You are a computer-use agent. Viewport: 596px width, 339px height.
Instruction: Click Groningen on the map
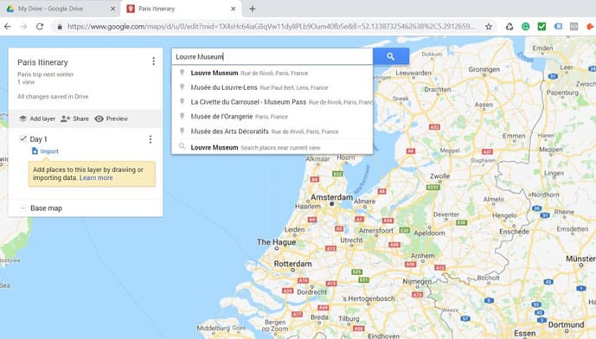pyautogui.click(x=484, y=70)
